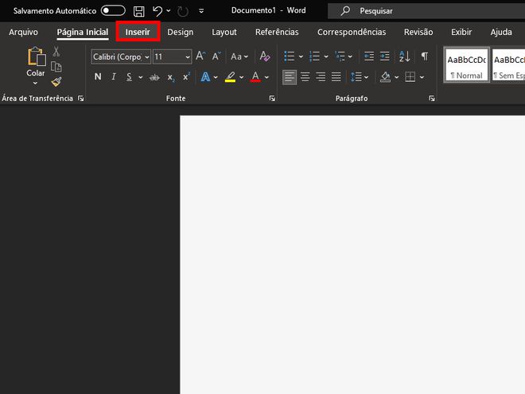Click the save floppy disk icon

(139, 11)
